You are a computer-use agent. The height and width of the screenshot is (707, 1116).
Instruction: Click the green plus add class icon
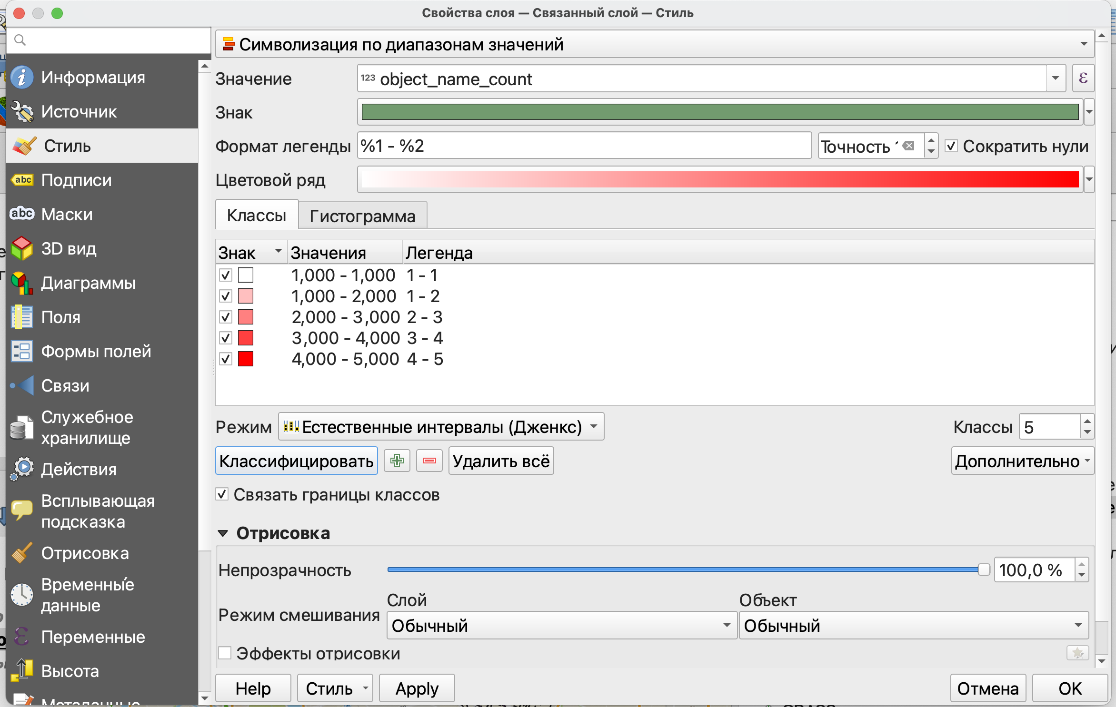[397, 461]
